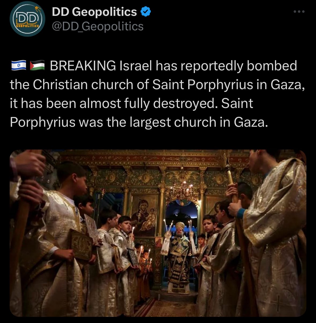Open the DD Geopolitics profile avatar
This screenshot has height=323, width=316.
pos(27,19)
